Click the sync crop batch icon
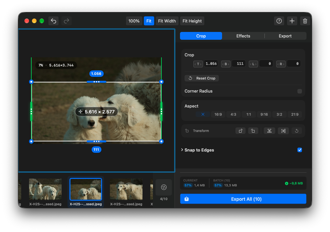330x232 pixels. [x=164, y=187]
